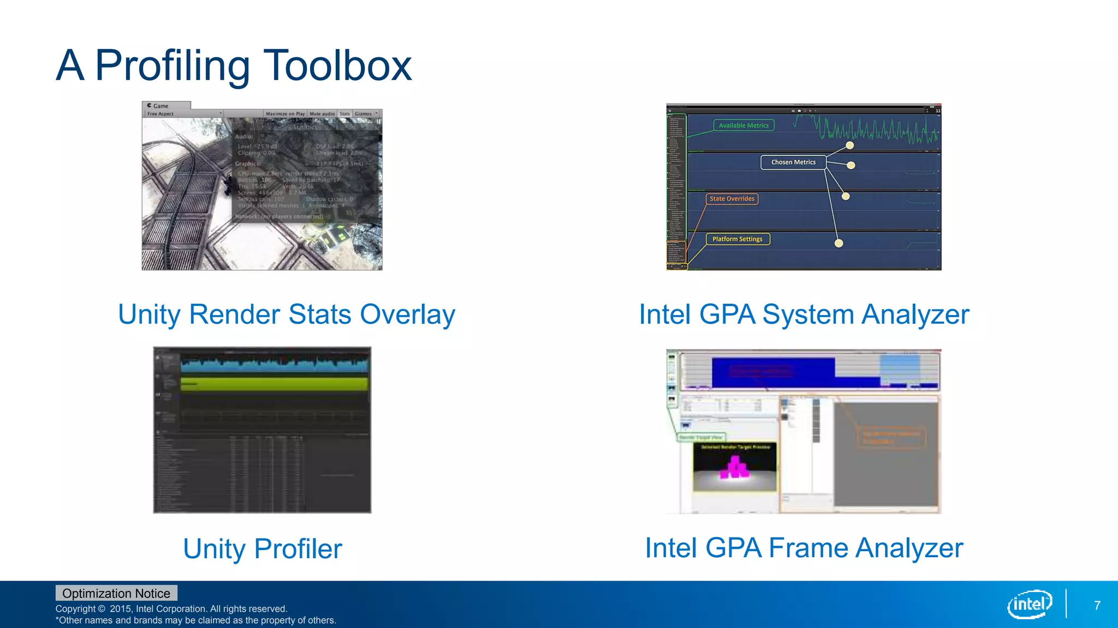Click yellow marker dot on Platform Settings chart
1118x628 pixels.
tap(839, 243)
